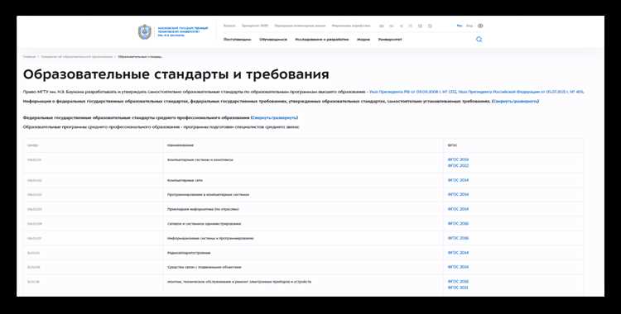Viewport: 621px width, 314px height.
Task: Open the ФГОС link for Информационные системы и программирование
Action: [458, 239]
